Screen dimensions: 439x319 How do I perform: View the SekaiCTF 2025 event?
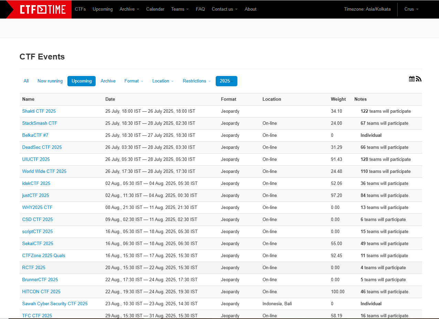[x=38, y=244]
